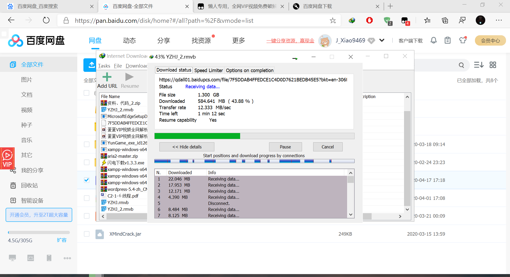Click the red VIP video badge

pos(7,158)
